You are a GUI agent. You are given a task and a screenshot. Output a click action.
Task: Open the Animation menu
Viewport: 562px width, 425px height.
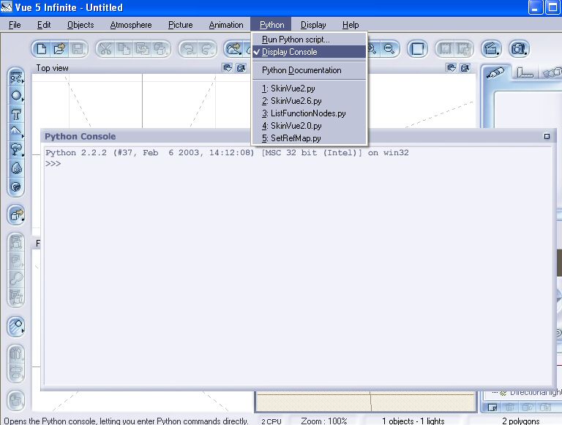[x=226, y=25]
